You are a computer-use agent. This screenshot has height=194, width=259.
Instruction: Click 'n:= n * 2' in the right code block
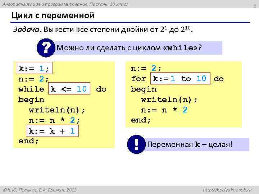pyautogui.click(x=164, y=110)
